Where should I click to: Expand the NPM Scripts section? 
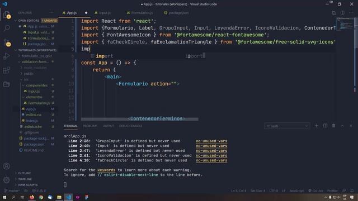coord(28,185)
